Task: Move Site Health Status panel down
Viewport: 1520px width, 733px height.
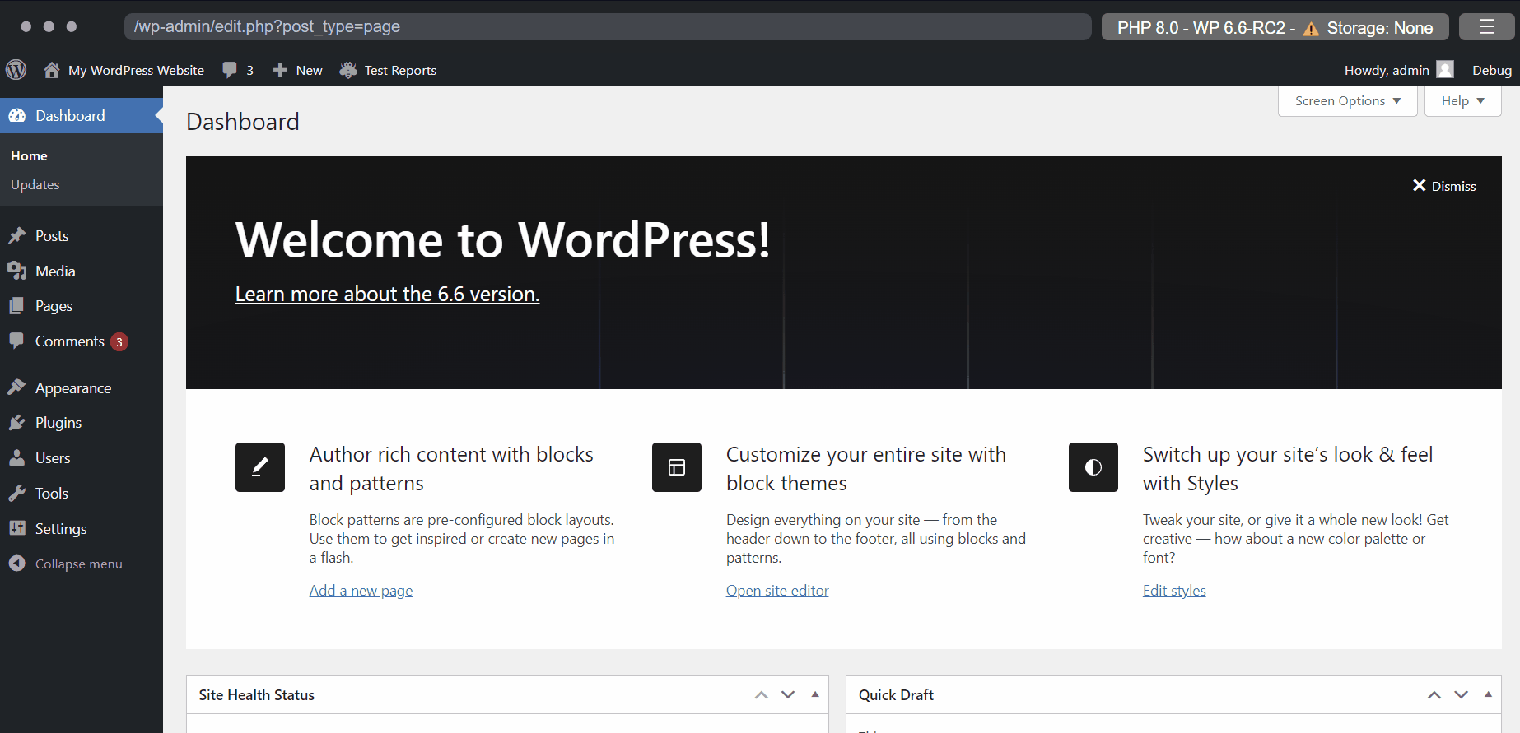Action: tap(788, 694)
